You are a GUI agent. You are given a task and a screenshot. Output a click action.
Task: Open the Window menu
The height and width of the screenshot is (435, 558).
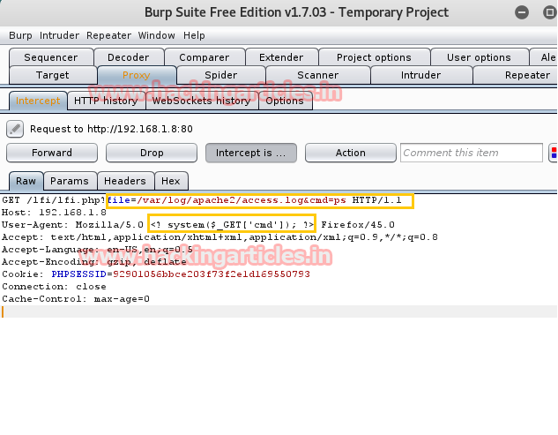click(x=156, y=35)
